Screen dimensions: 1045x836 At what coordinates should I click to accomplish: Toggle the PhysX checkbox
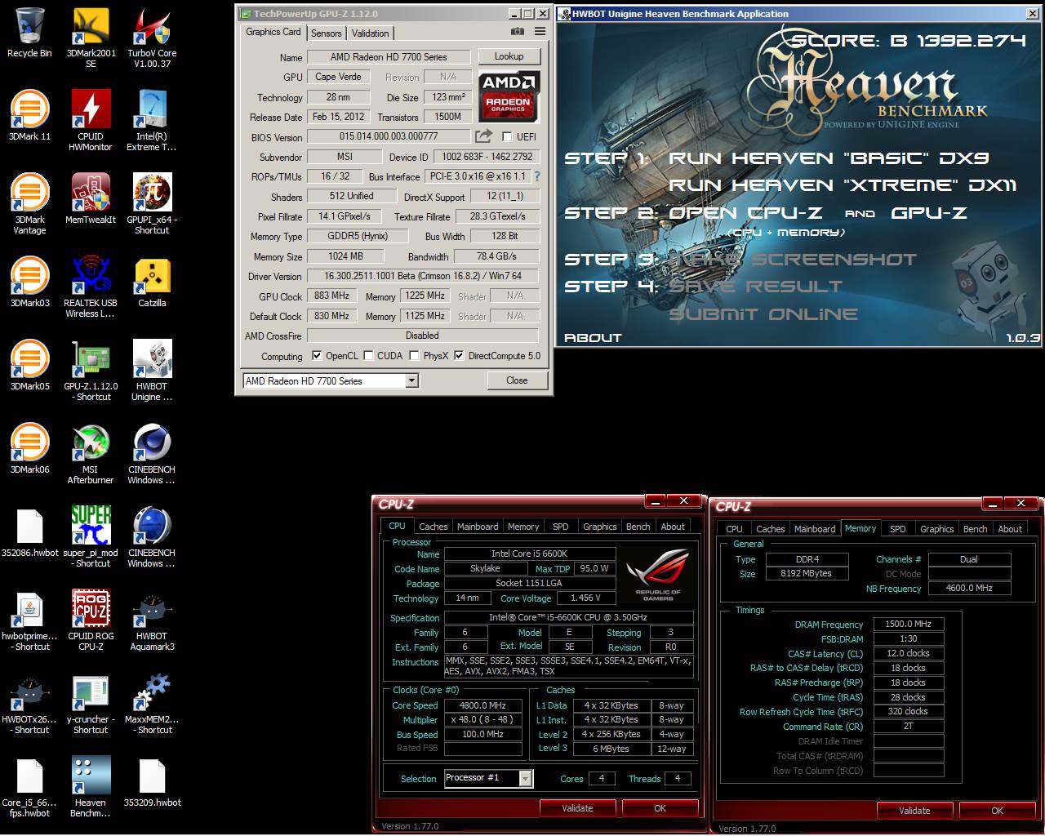pyautogui.click(x=414, y=355)
